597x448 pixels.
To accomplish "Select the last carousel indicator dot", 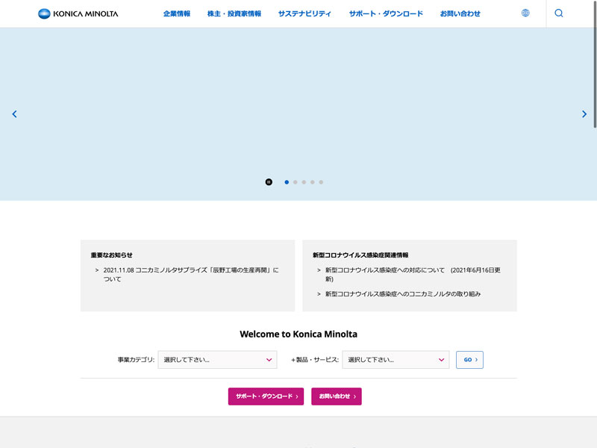I will (321, 181).
